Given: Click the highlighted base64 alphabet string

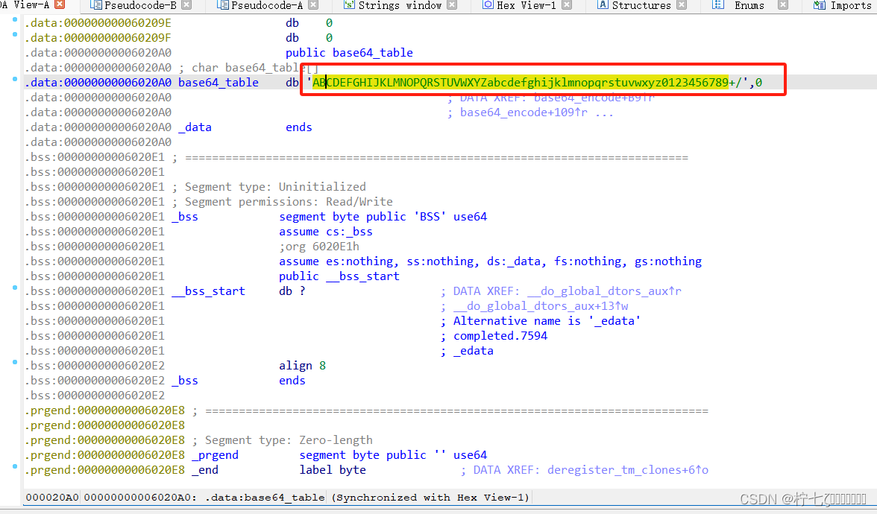Looking at the screenshot, I should (521, 82).
